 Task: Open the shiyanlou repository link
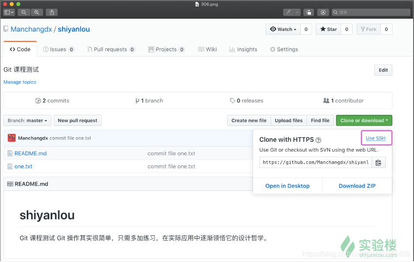[x=74, y=29]
